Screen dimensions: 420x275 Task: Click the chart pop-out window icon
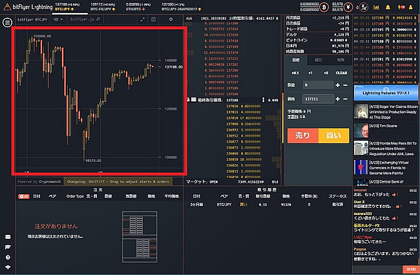(153, 19)
